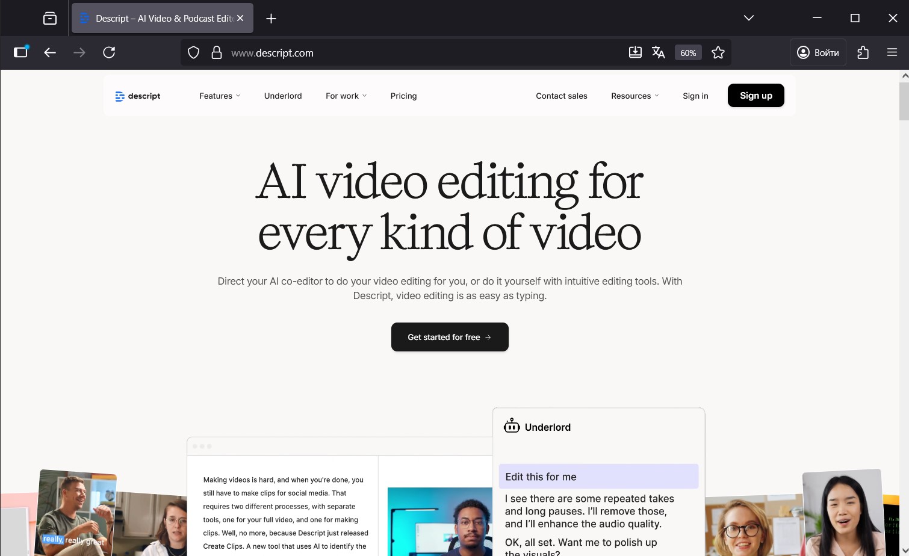909x556 pixels.
Task: Expand the Features dropdown menu
Action: 220,96
